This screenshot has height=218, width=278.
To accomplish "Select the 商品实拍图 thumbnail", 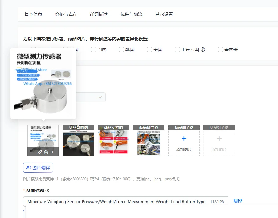I will [114, 140].
